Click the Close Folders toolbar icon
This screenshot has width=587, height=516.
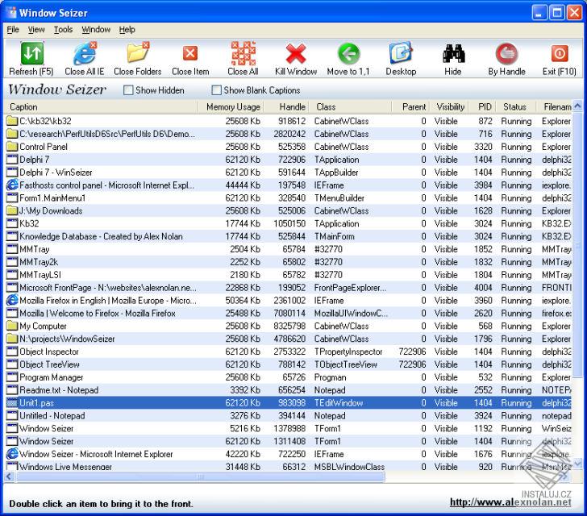(x=138, y=54)
